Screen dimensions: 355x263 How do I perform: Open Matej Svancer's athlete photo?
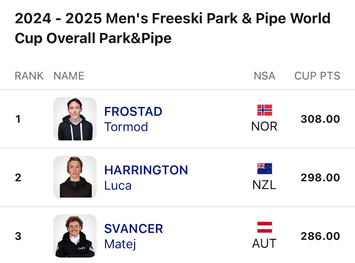pyautogui.click(x=75, y=236)
